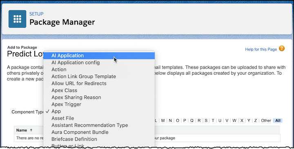Click the Add to Package heading

click(x=22, y=47)
